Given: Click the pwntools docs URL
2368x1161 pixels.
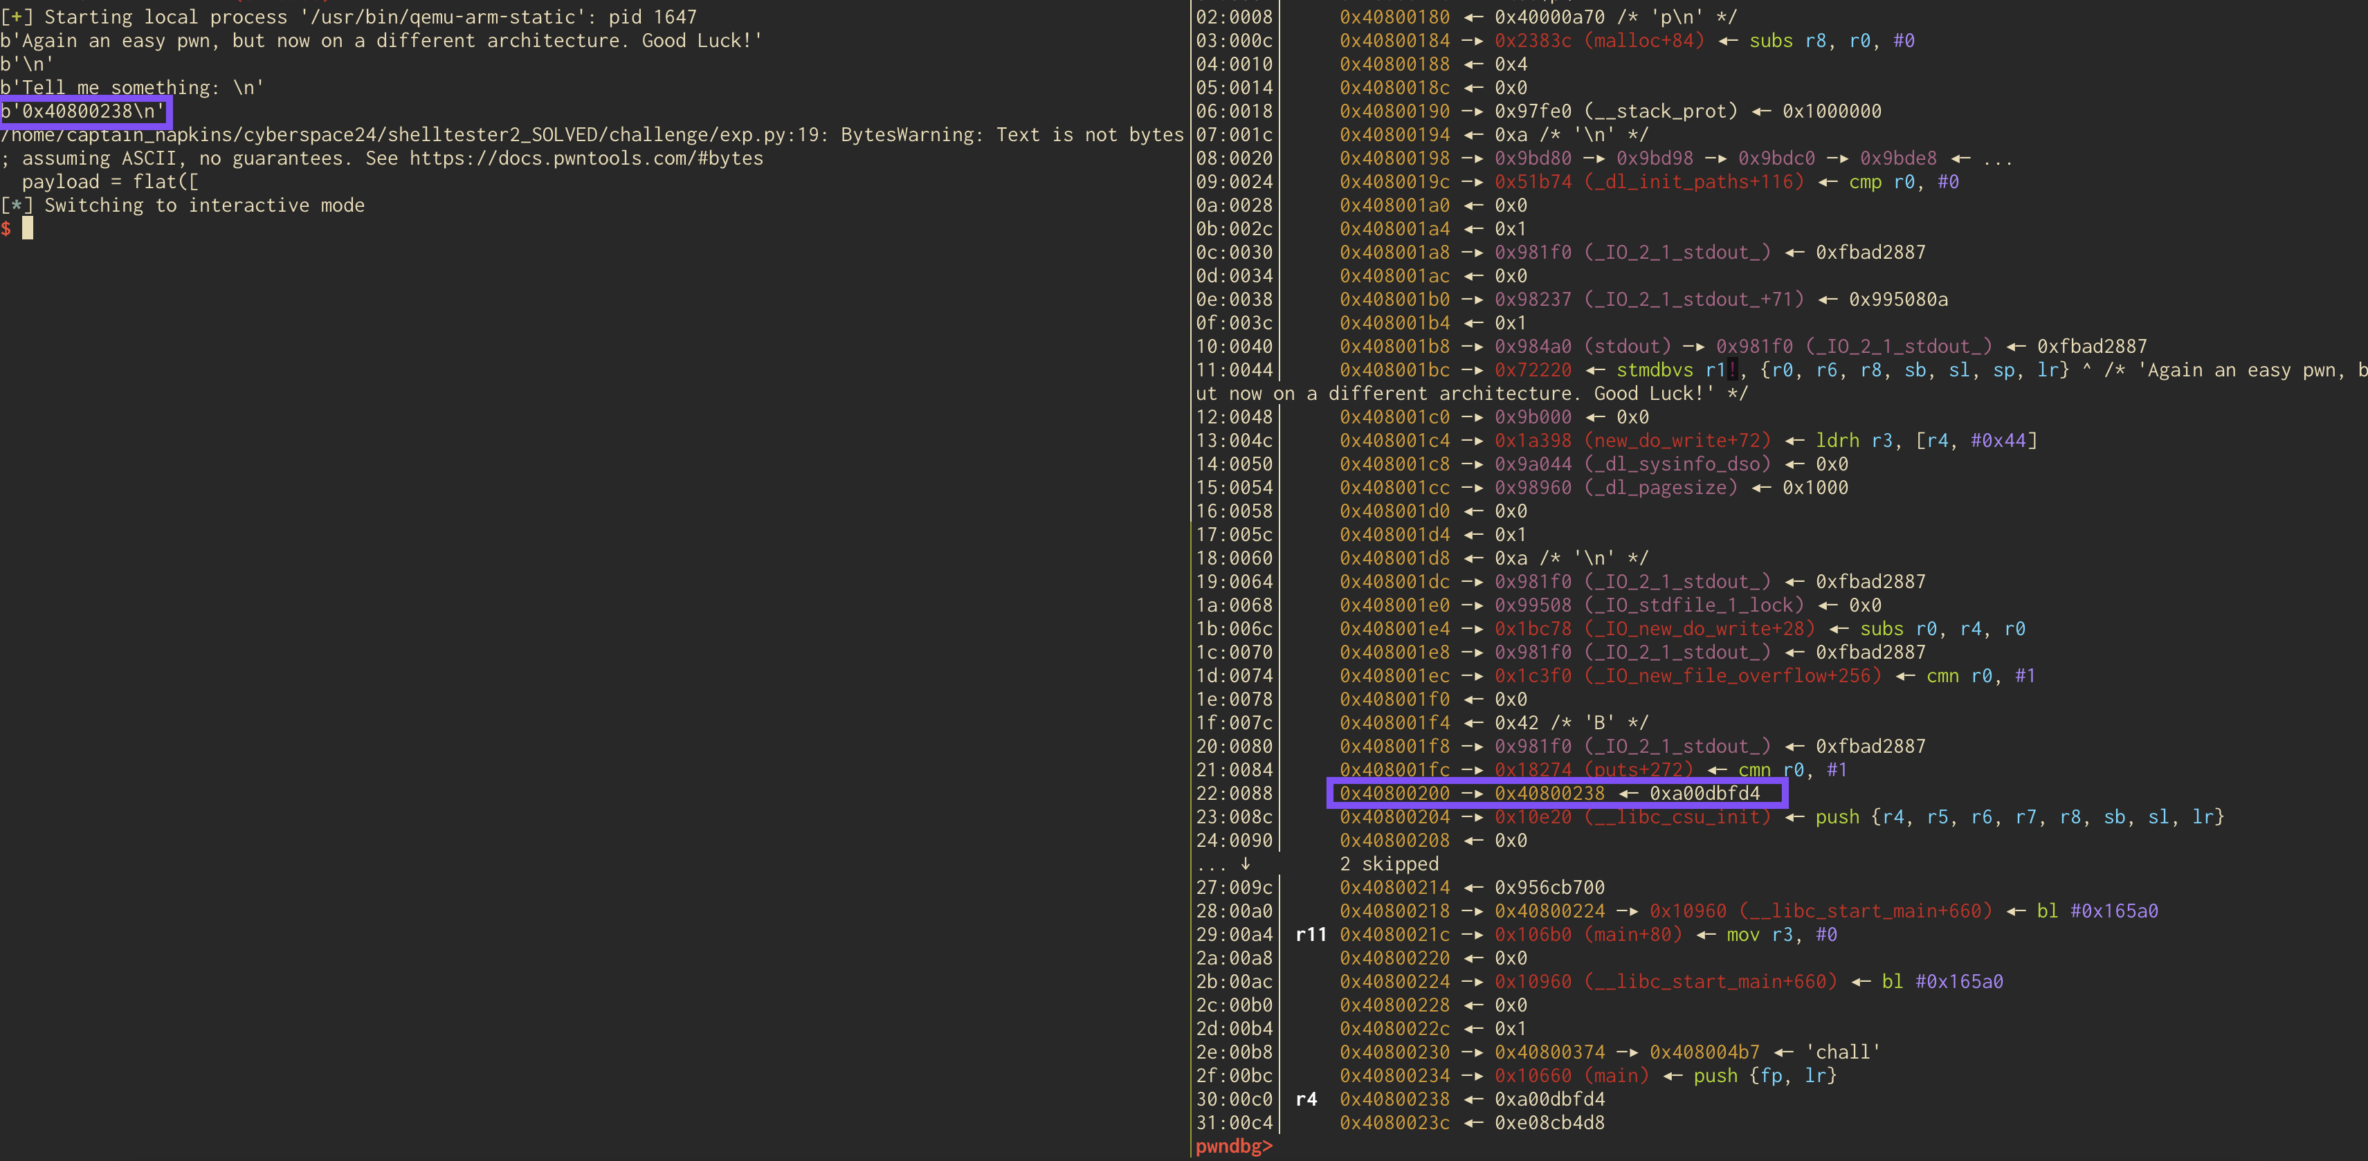Looking at the screenshot, I should point(585,158).
